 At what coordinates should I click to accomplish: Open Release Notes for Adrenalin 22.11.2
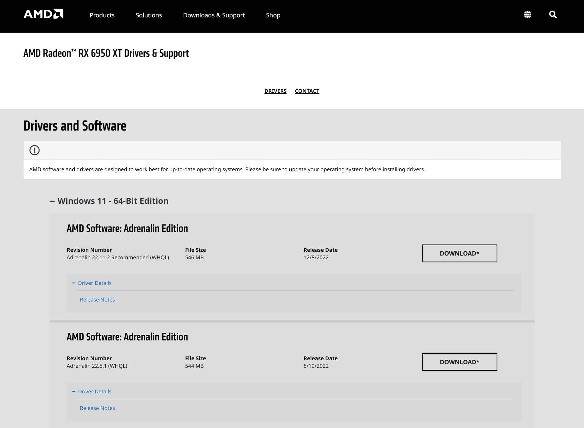[97, 299]
